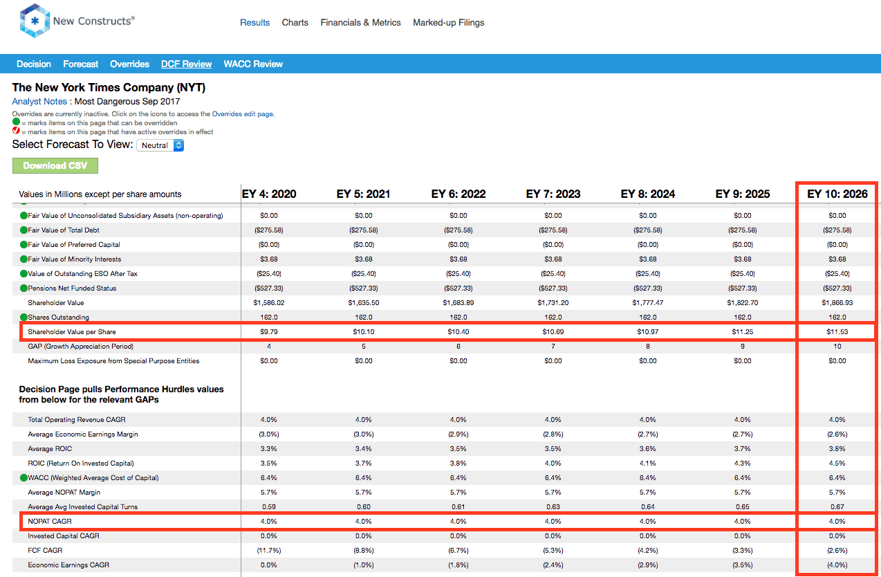Click the FCF CAGR row label
This screenshot has width=881, height=577.
tap(45, 551)
